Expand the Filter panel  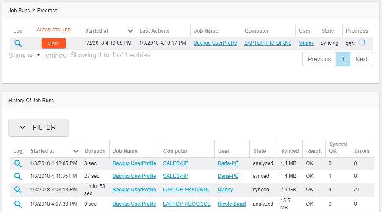click(39, 127)
